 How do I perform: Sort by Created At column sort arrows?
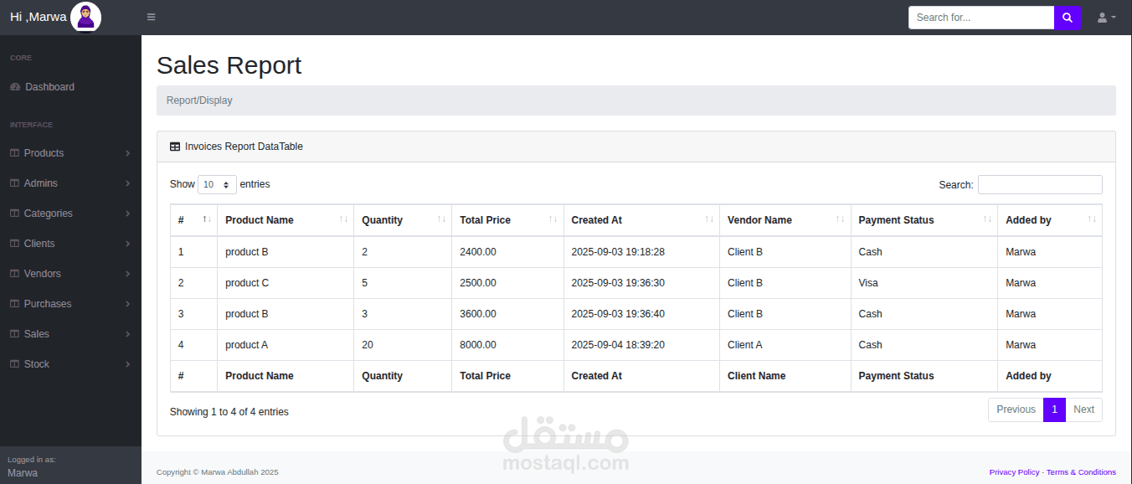click(710, 219)
